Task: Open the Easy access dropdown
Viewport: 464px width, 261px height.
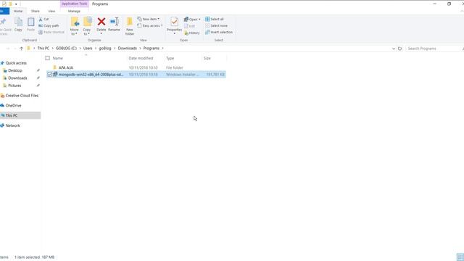Action: click(x=150, y=26)
